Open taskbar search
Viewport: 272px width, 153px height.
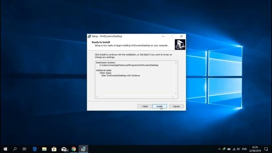(x=15, y=149)
